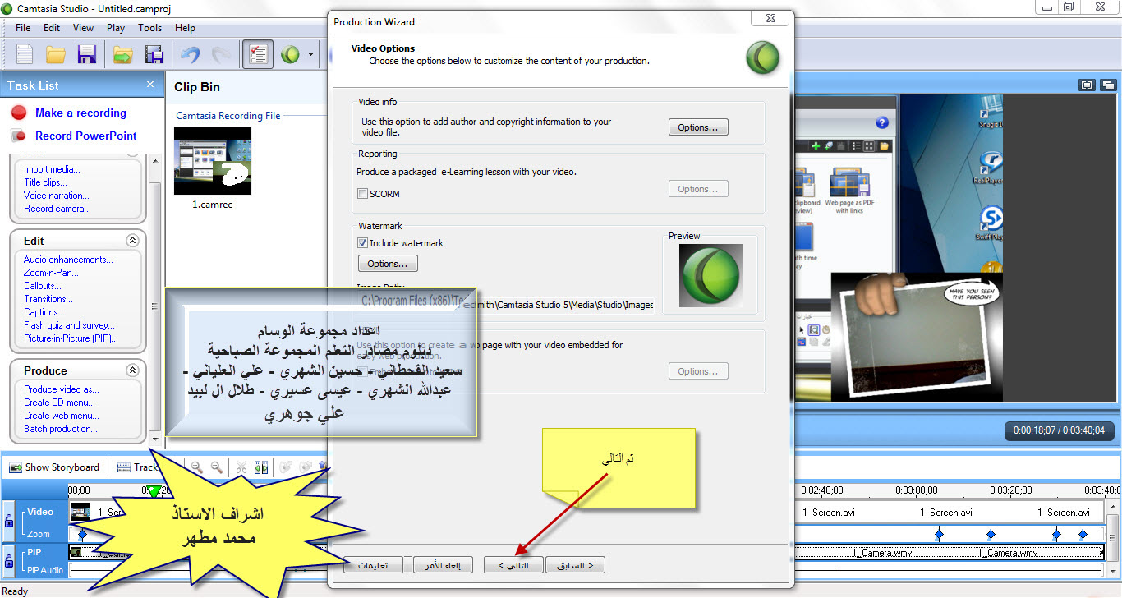Select the 1.camrec thumbnail in the Clip Bin
This screenshot has height=598, width=1122.
point(213,161)
